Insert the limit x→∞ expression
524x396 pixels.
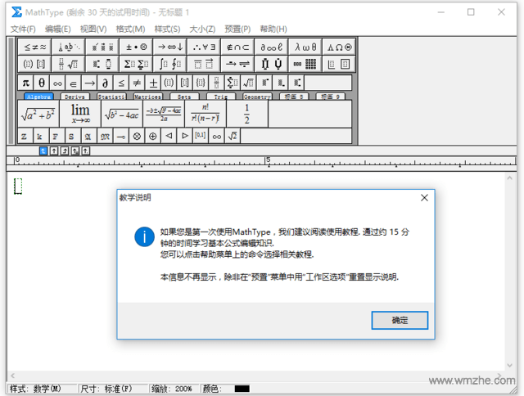pos(80,114)
